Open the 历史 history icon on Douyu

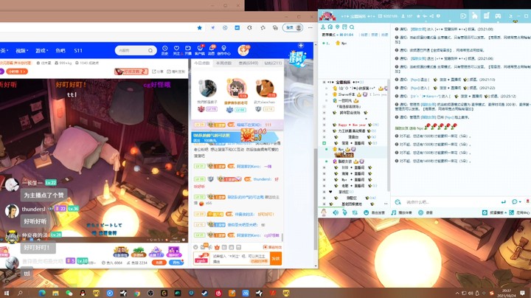164,50
